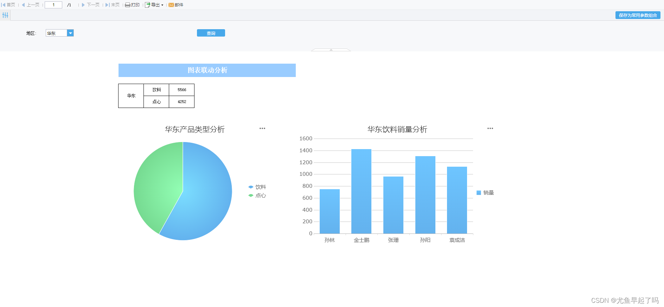Click 保存为常用参数组合 button
This screenshot has height=307, width=664.
[x=638, y=15]
